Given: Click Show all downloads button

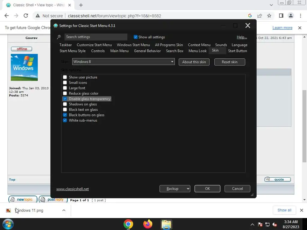Looking at the screenshot, I should [x=284, y=210].
